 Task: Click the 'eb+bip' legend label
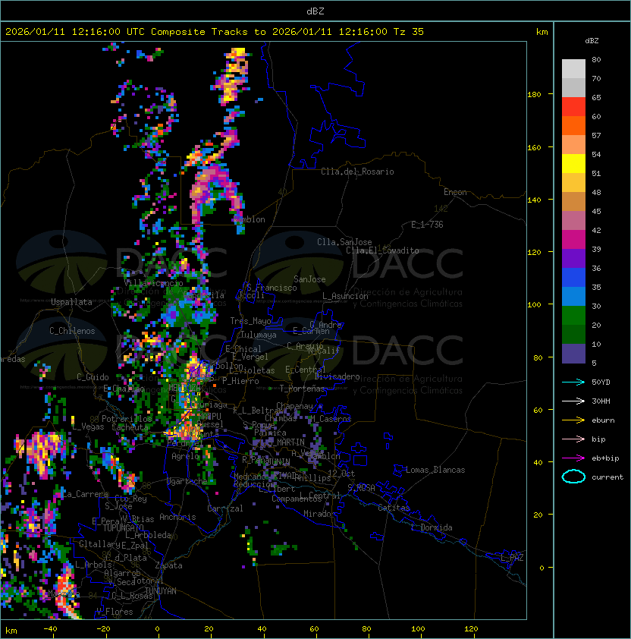coord(605,458)
